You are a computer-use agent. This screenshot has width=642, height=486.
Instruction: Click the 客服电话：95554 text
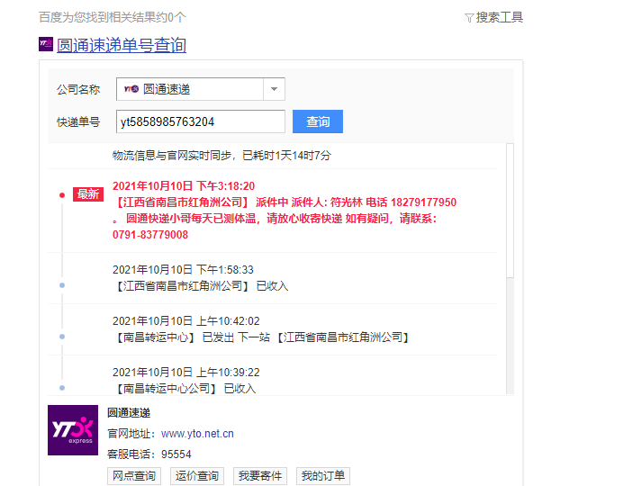click(149, 454)
